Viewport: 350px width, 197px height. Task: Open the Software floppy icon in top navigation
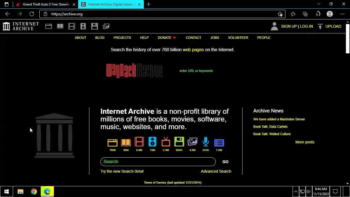(95, 26)
